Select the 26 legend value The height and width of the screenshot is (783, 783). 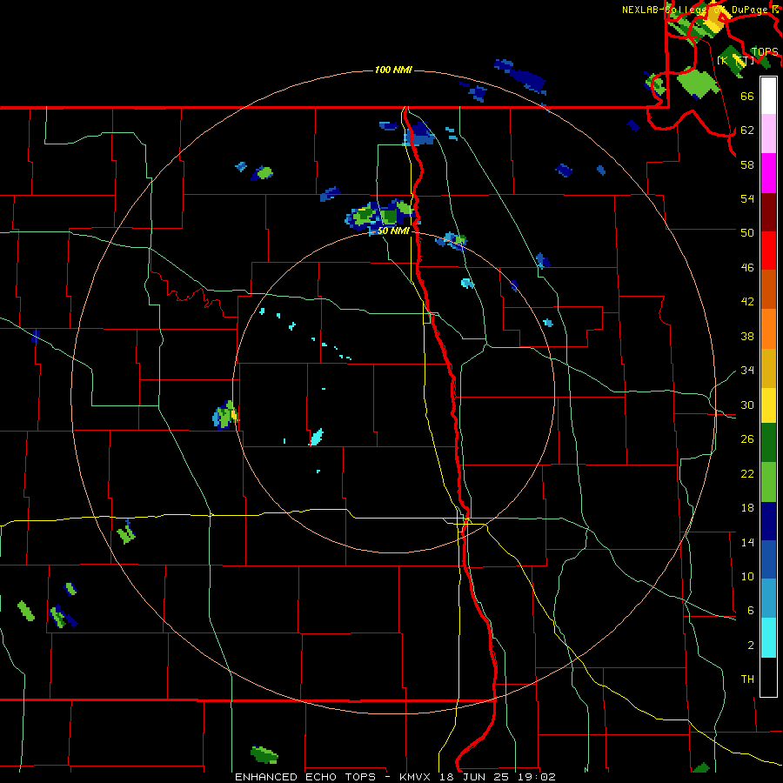tap(747, 439)
